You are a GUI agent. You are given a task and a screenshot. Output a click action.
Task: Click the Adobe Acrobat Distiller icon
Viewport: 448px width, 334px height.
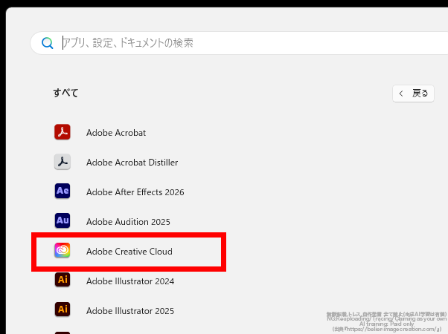point(63,162)
